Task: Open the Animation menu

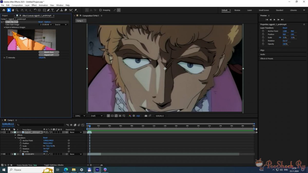Action: [43, 5]
